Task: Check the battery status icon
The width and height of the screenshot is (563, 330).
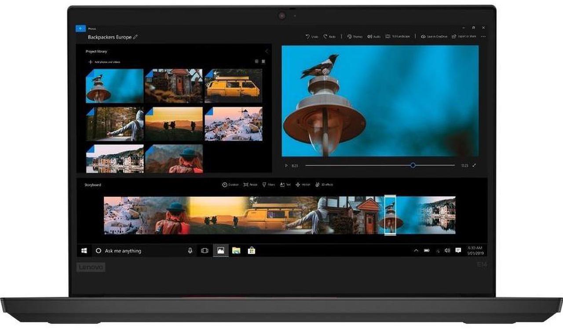Action: 427,251
